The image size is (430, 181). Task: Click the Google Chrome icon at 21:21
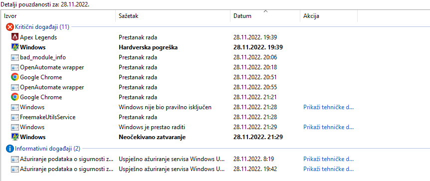[15, 97]
